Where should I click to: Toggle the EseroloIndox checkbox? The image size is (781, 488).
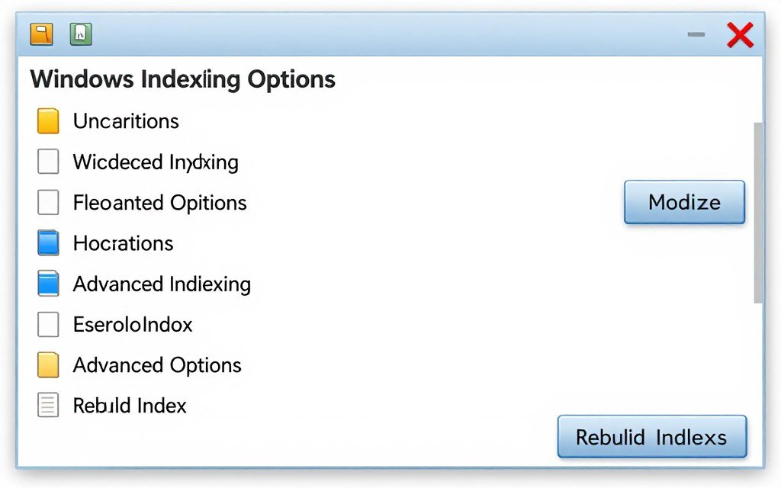pyautogui.click(x=47, y=324)
